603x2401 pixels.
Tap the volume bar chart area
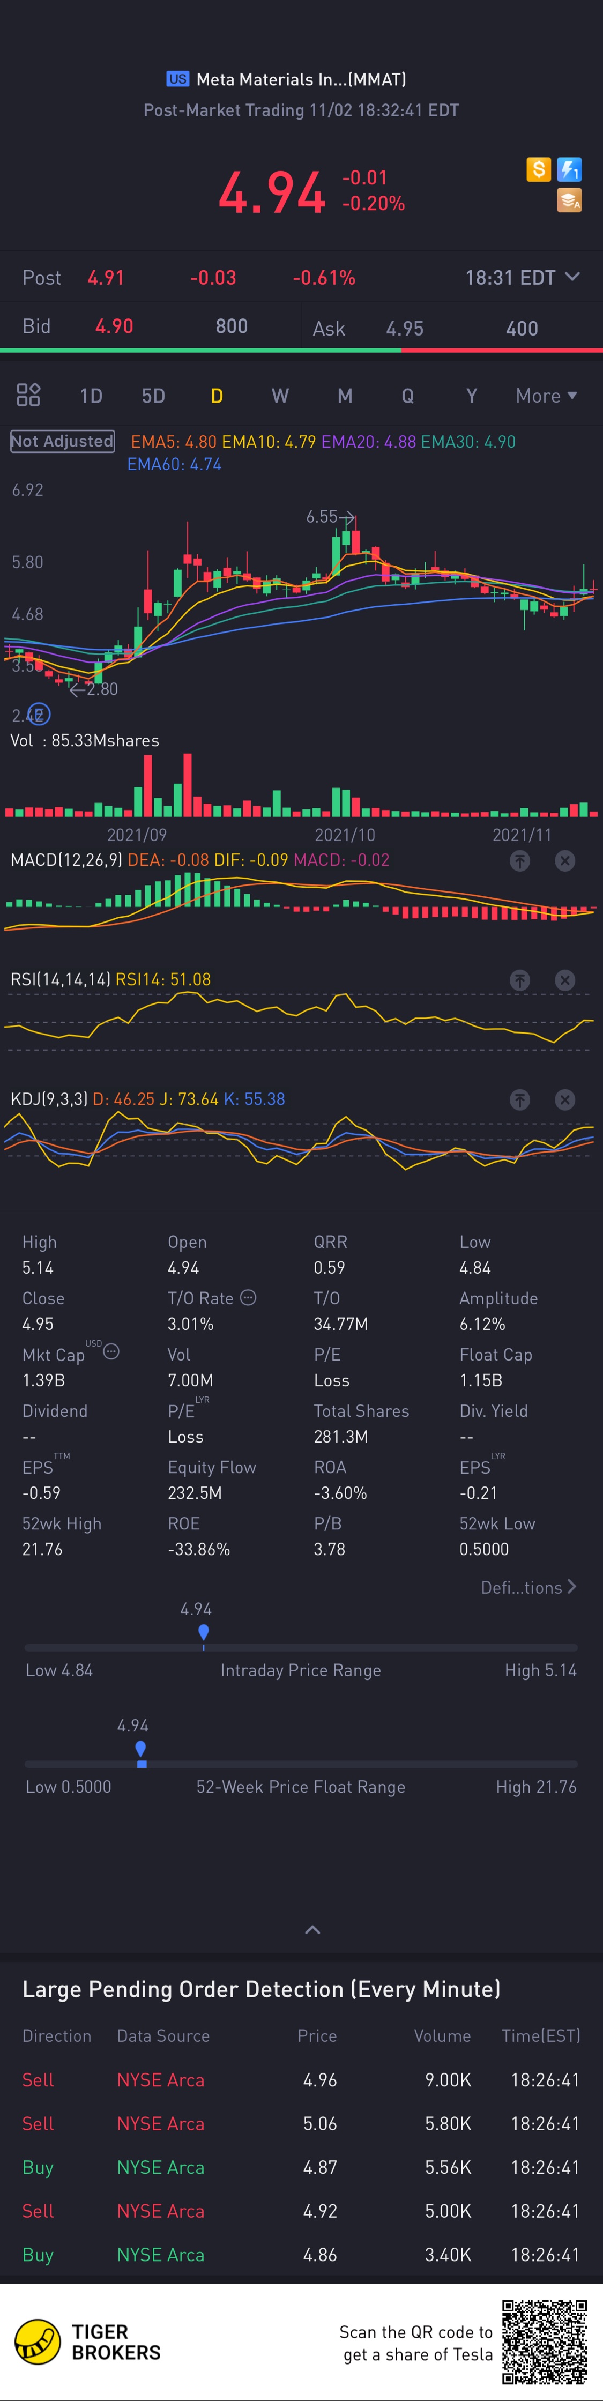(x=301, y=785)
